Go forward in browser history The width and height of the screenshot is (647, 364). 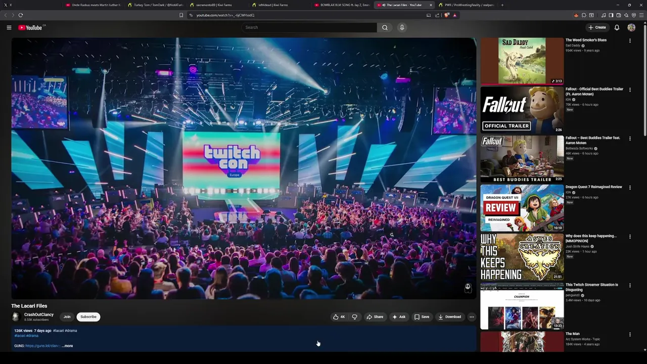[13, 15]
